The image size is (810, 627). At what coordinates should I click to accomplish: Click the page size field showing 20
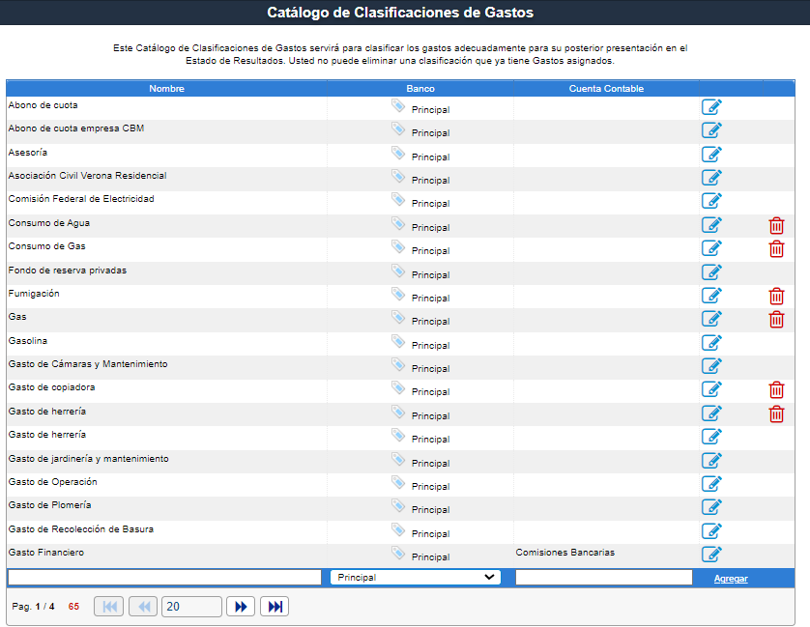191,606
